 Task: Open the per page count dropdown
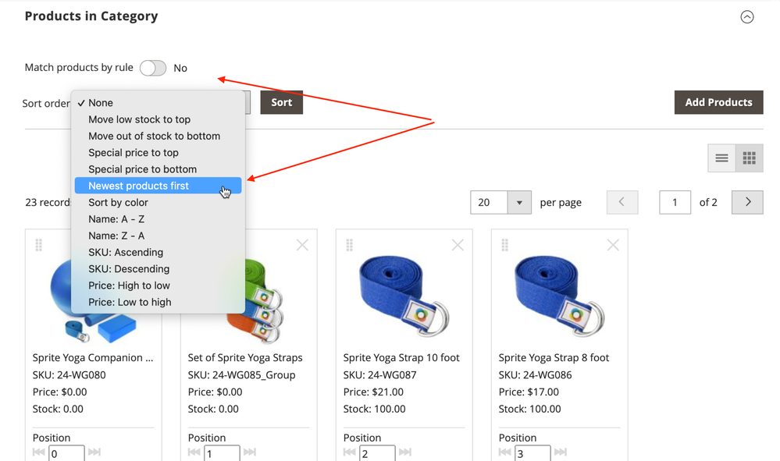pos(519,202)
